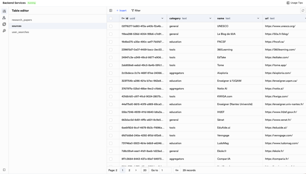Click the Insert button
Image resolution: width=306 pixels, height=174 pixels.
pos(121,10)
